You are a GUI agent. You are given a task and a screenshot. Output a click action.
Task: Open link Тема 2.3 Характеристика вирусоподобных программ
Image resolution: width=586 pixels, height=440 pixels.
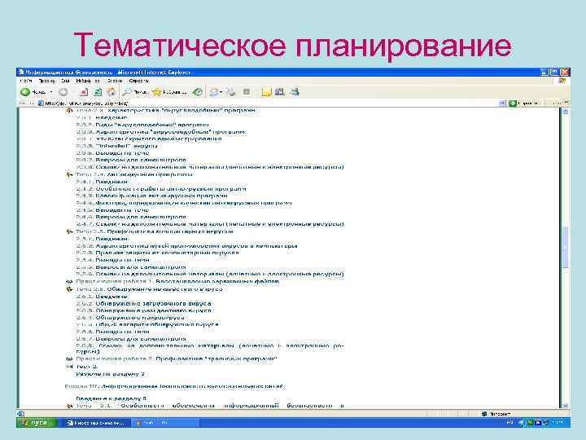tap(165, 110)
